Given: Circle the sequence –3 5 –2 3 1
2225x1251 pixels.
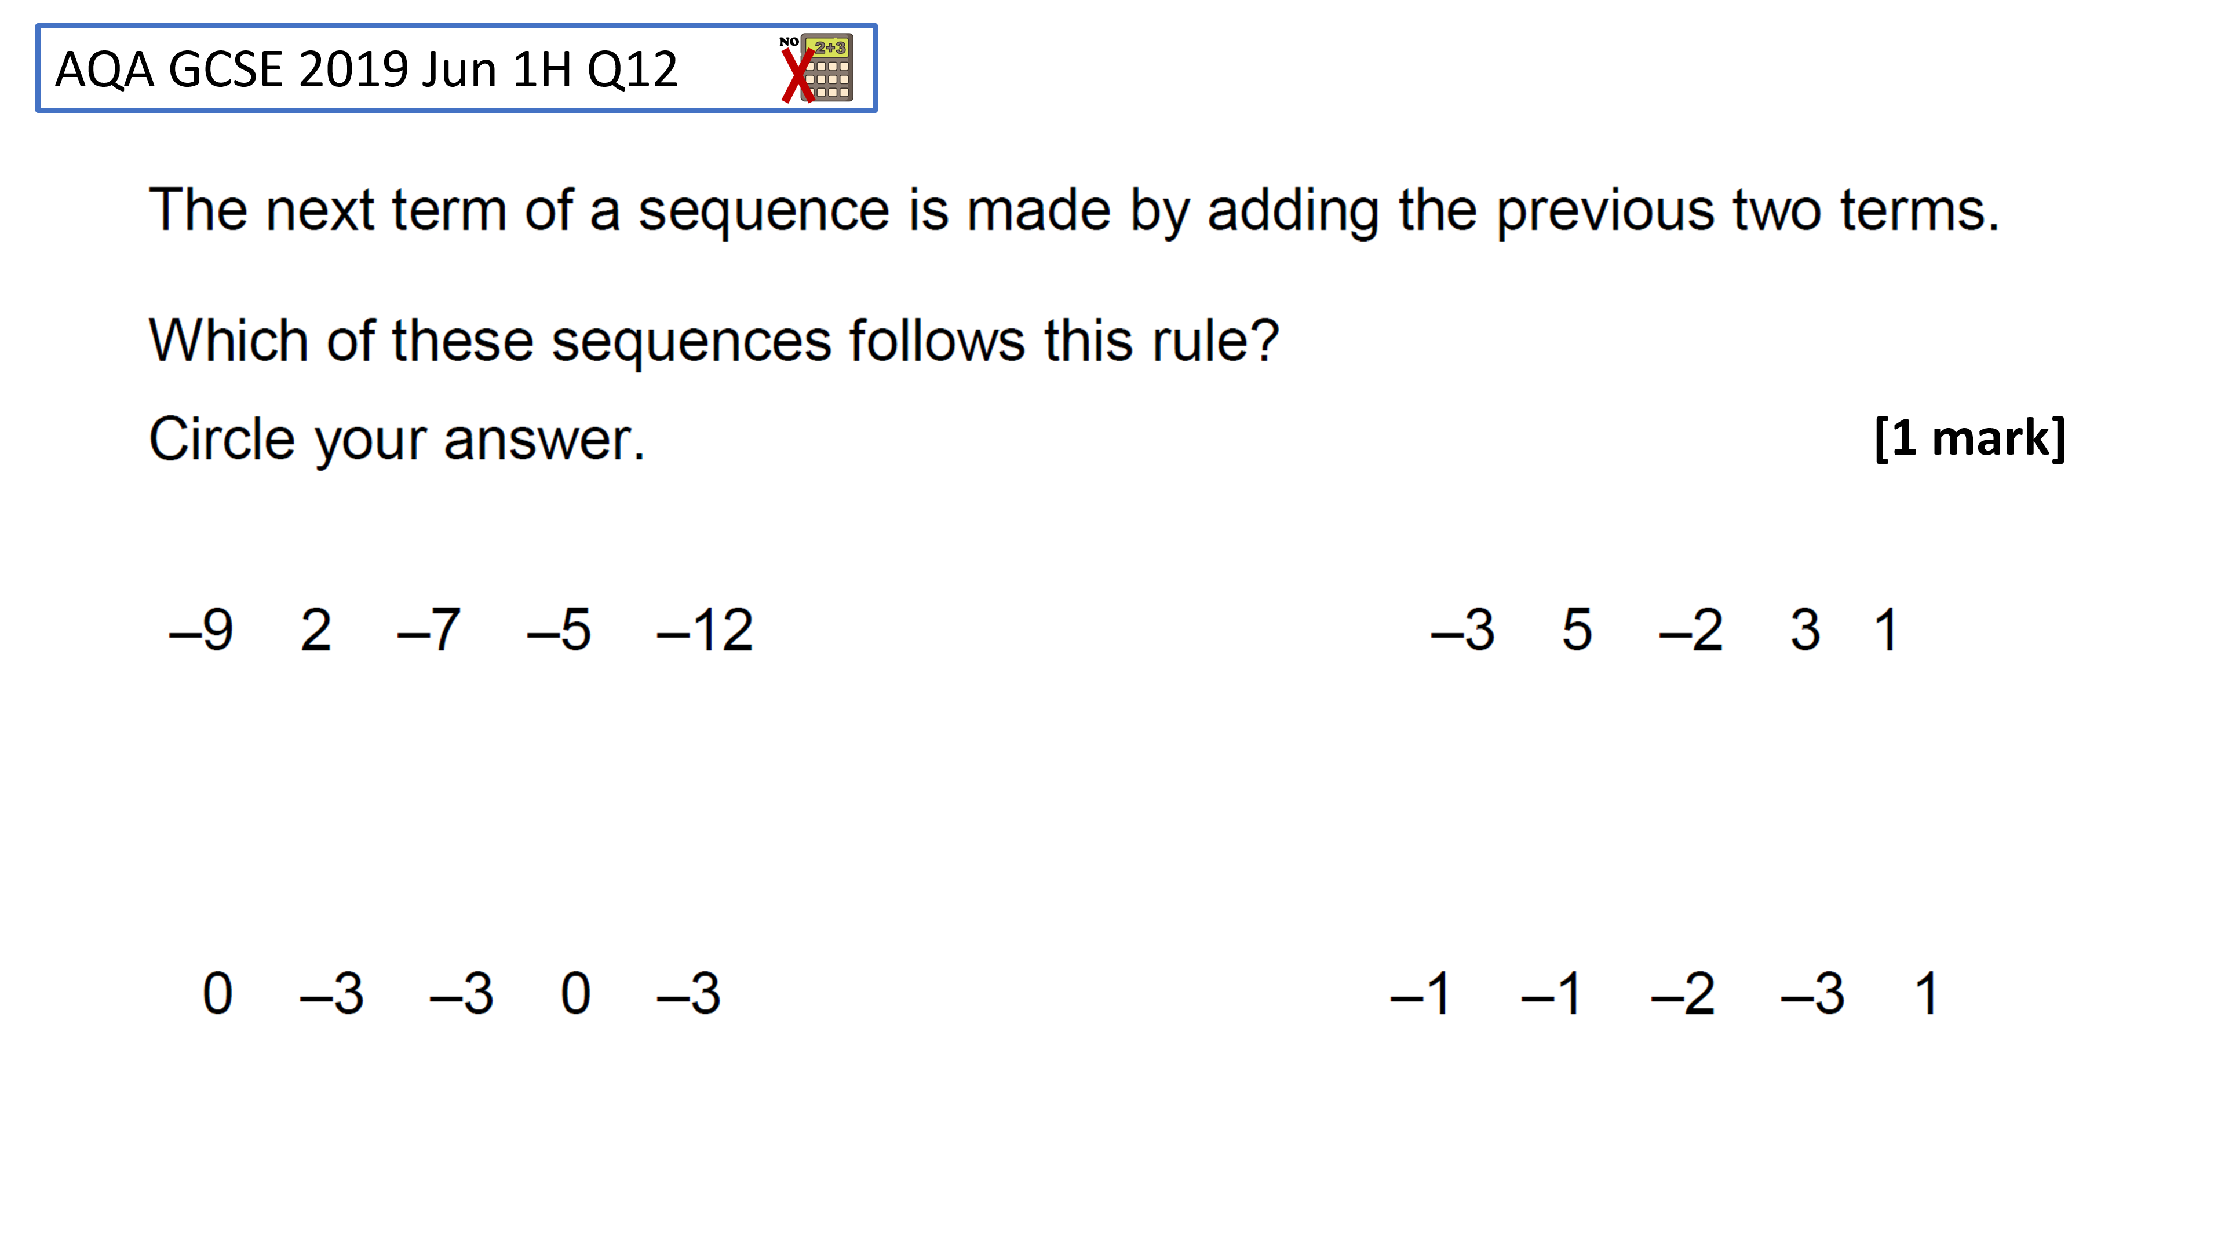Looking at the screenshot, I should [x=1664, y=630].
